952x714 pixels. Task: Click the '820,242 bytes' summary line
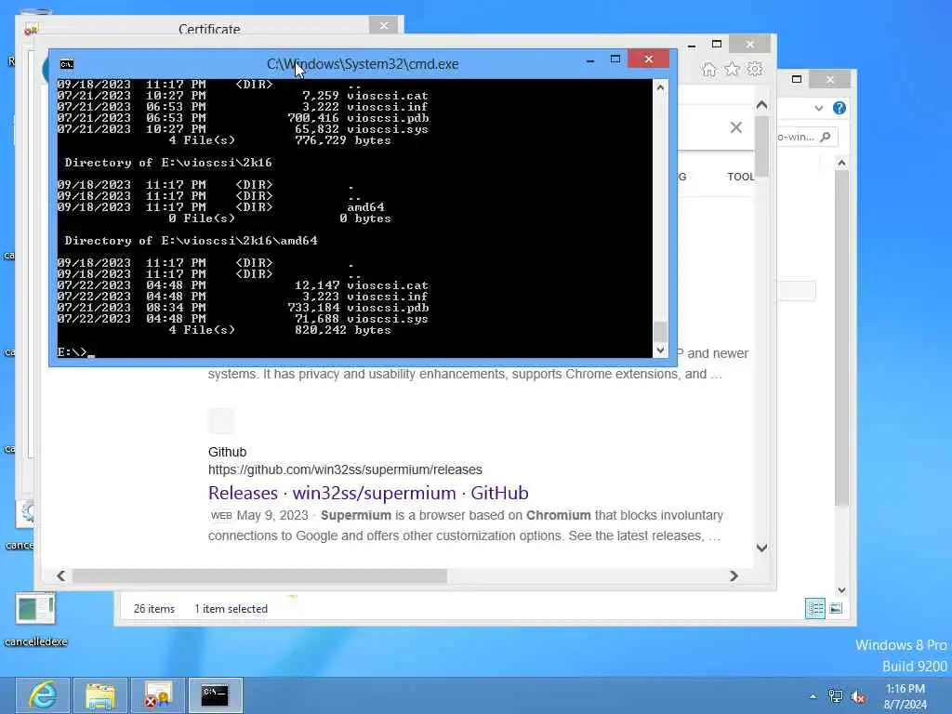[x=280, y=330]
